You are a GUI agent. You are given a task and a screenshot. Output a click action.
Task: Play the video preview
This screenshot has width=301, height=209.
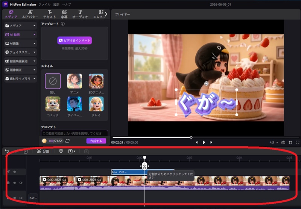click(204, 142)
